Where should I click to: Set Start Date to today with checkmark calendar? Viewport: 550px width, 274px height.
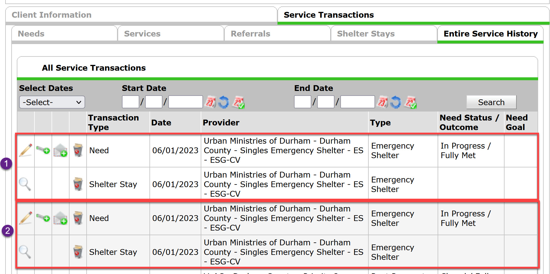pos(239,102)
